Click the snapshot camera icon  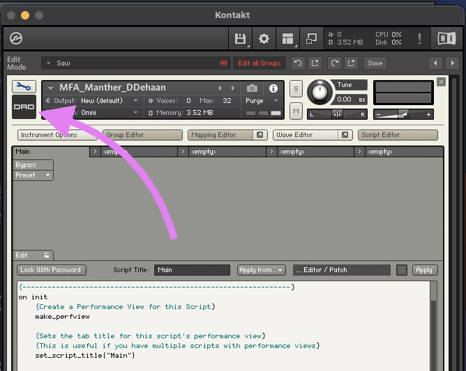click(x=252, y=88)
